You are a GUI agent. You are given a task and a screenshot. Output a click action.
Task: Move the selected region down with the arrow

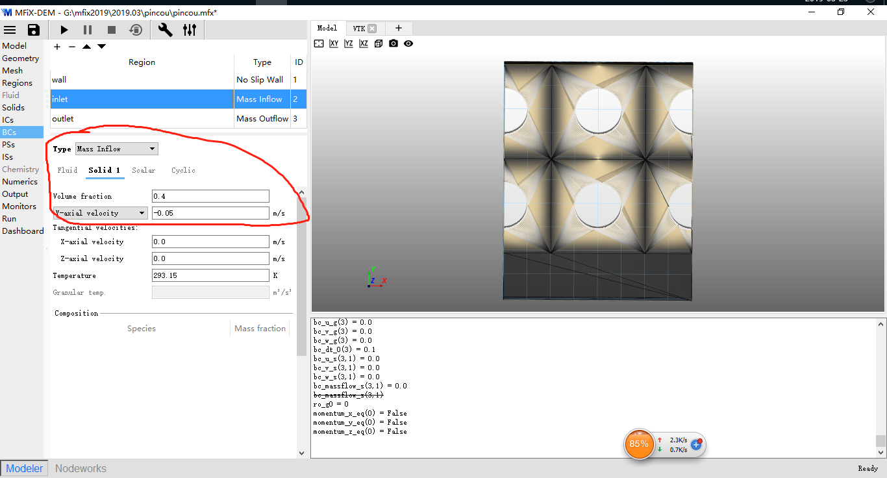[102, 47]
